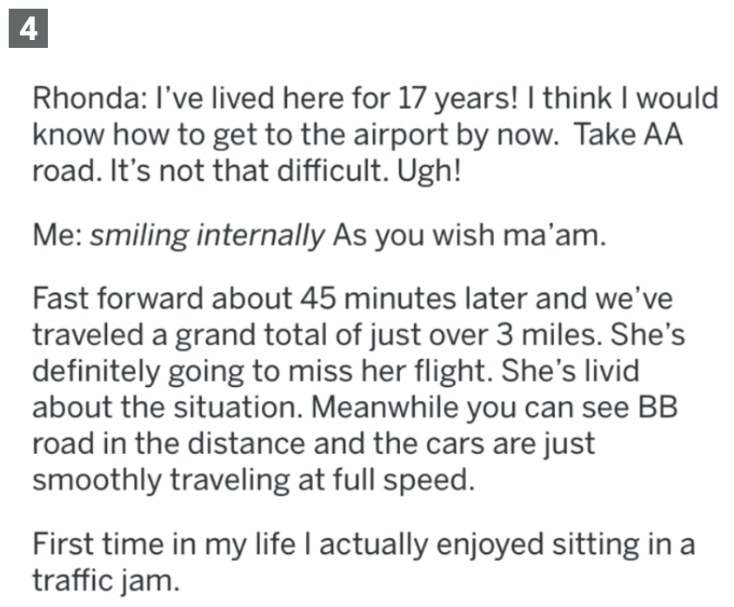The width and height of the screenshot is (734, 607).
Task: Click the word 'airport' in first paragraph
Action: coord(401,136)
